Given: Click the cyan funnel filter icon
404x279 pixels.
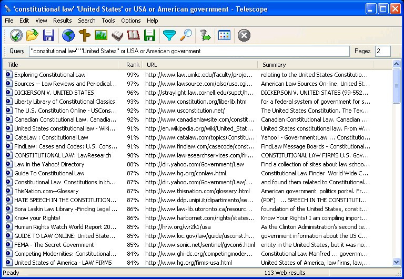Looking at the screenshot, I should pyautogui.click(x=169, y=35).
